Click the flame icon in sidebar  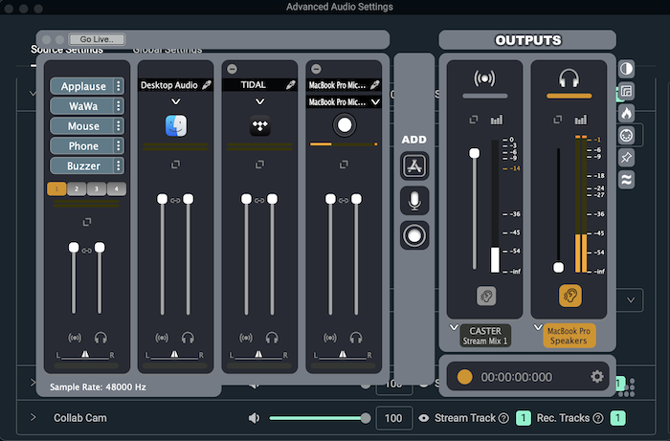(x=626, y=113)
